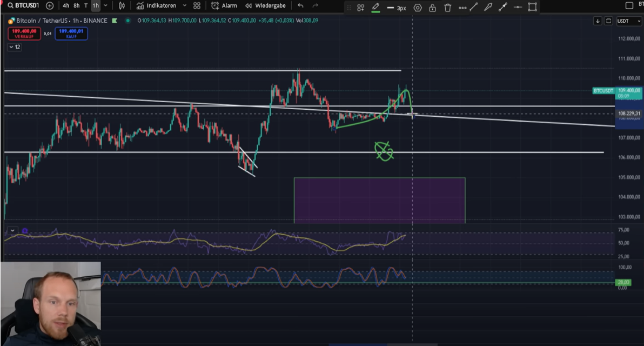Click the green market status dot

[x=128, y=21]
